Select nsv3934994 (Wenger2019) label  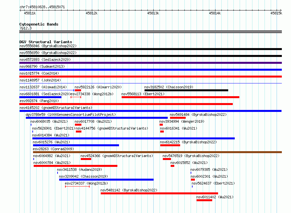[182, 121]
